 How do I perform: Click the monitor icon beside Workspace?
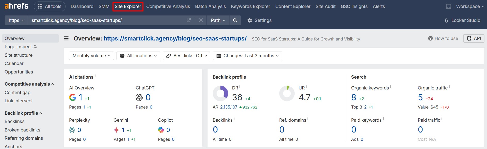[449, 6]
